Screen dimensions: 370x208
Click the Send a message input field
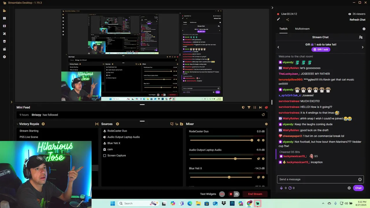click(x=320, y=179)
